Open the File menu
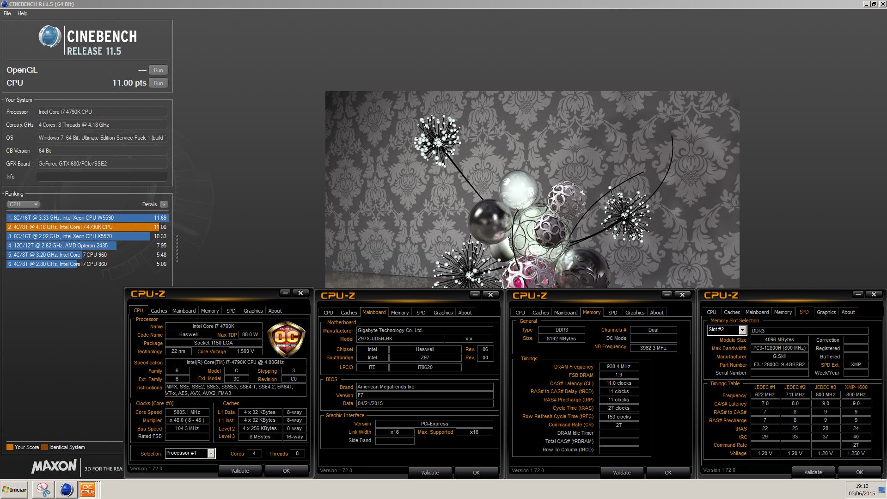Image resolution: width=887 pixels, height=499 pixels. click(x=7, y=13)
